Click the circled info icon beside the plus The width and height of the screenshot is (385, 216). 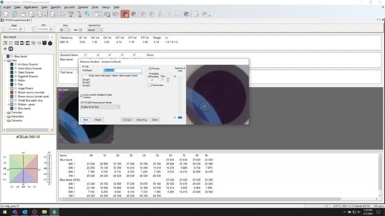click(11, 49)
